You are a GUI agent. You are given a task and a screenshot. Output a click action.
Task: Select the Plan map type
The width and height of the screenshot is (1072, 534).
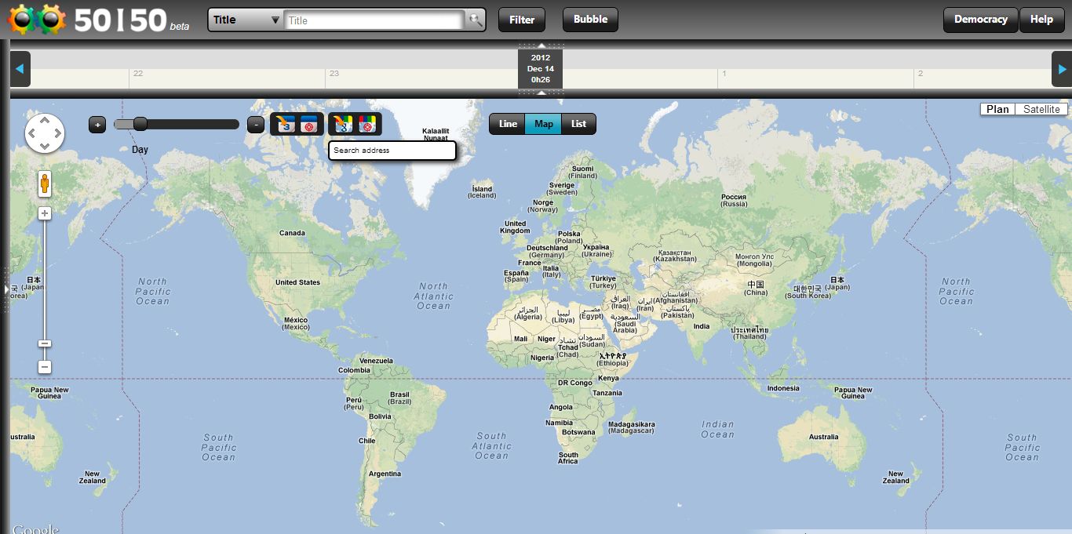pos(997,109)
